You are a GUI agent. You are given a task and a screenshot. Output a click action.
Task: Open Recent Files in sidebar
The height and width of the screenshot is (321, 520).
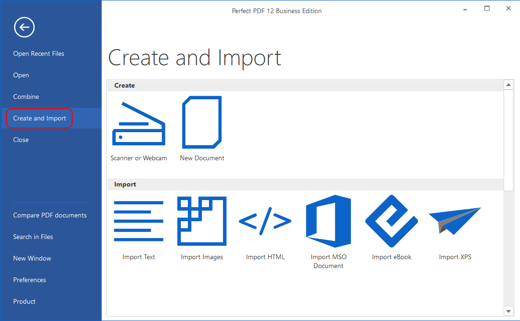click(39, 54)
